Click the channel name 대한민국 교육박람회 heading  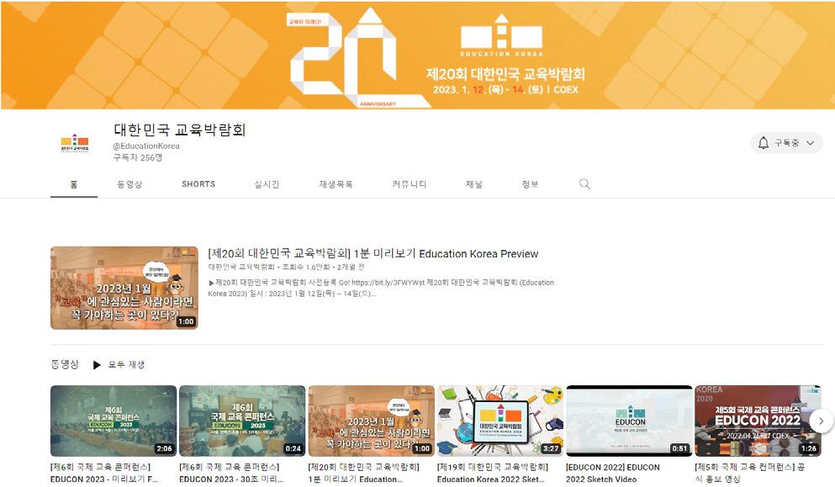tap(179, 130)
